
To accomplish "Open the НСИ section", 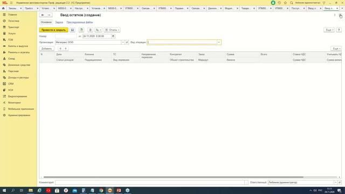I will [10, 90].
